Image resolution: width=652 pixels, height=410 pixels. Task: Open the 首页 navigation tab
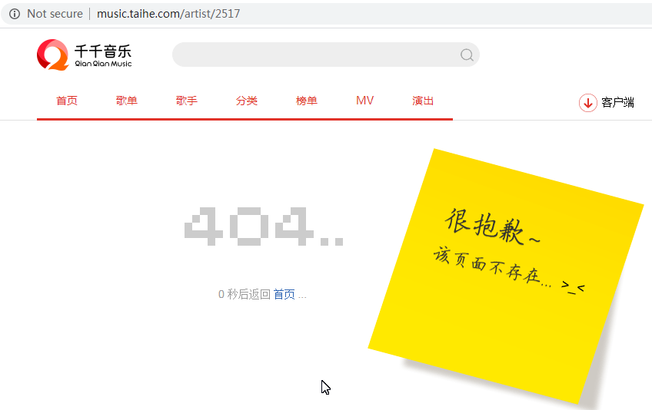pyautogui.click(x=67, y=101)
